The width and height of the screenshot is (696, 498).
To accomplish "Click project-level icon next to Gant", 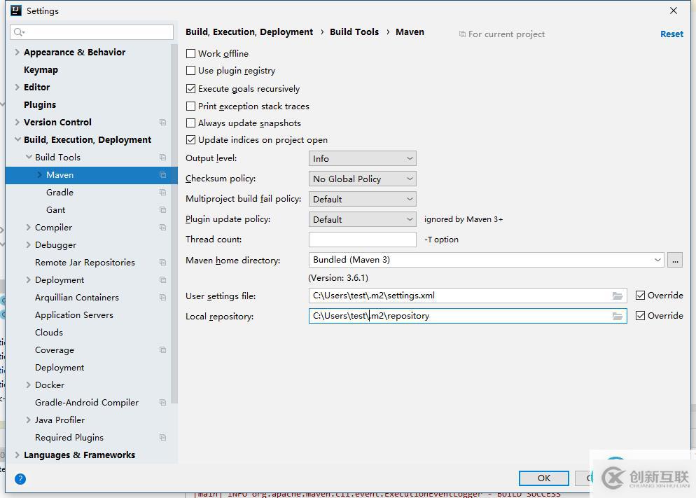I will point(163,210).
